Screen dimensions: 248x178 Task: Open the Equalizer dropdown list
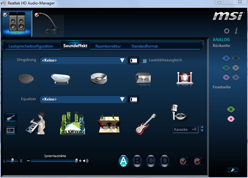click(x=83, y=99)
